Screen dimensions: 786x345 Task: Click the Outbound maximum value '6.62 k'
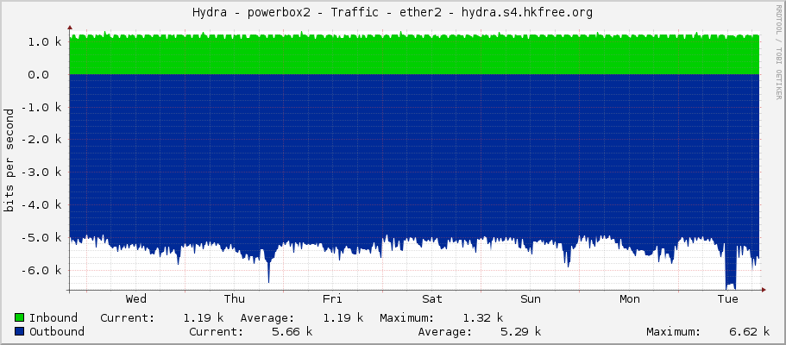(750, 331)
